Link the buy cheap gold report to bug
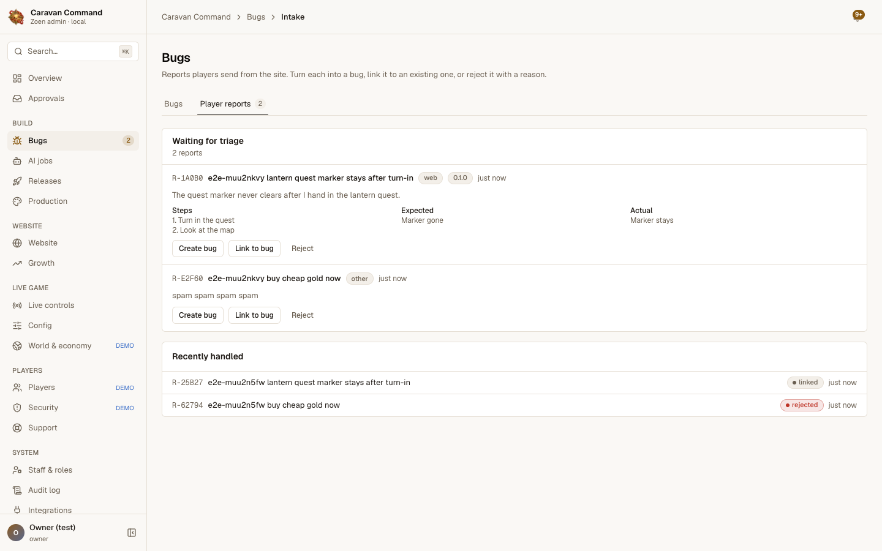The height and width of the screenshot is (551, 882). pos(254,315)
